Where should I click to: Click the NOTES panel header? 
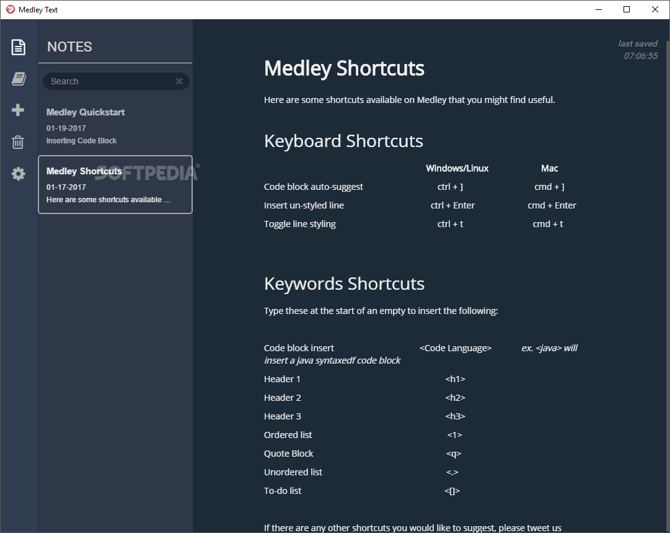coord(69,47)
